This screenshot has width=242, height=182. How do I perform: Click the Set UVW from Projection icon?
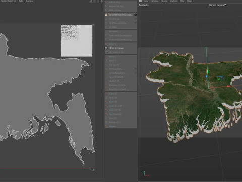click(106, 15)
